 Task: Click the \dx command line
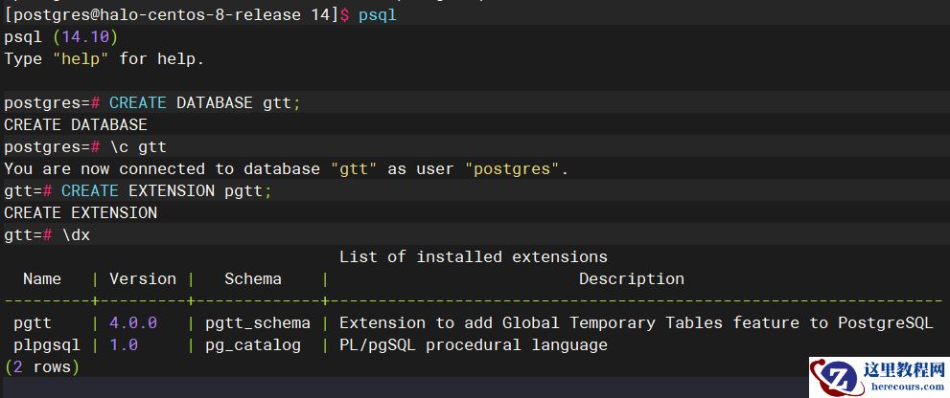[x=76, y=234]
